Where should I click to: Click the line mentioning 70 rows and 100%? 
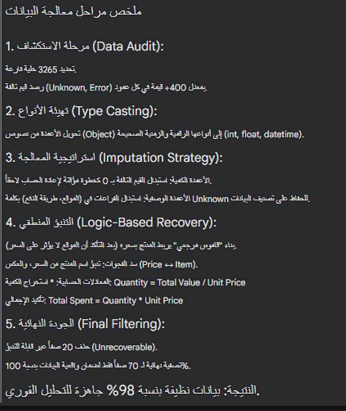click(x=98, y=366)
